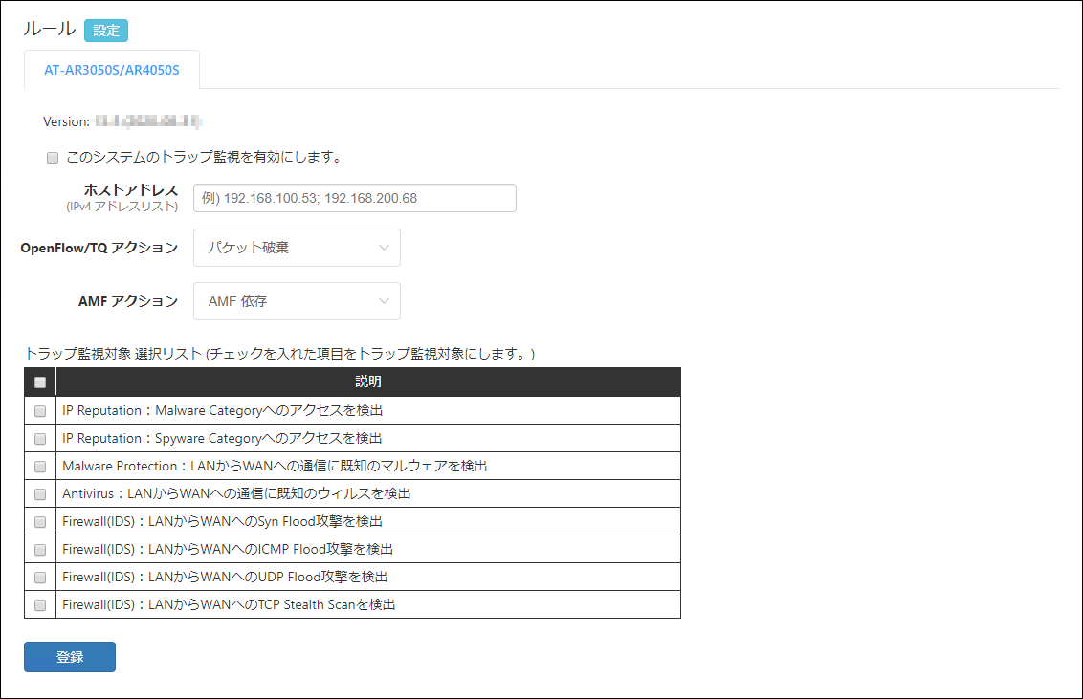Click the text 'IP Reputation：Spyware Categoryへのアクセスを検出'
Image resolution: width=1083 pixels, height=699 pixels.
[222, 438]
